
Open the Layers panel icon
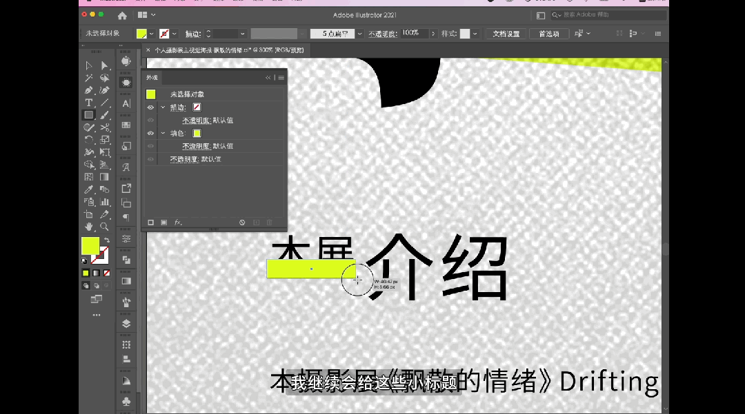pos(126,324)
